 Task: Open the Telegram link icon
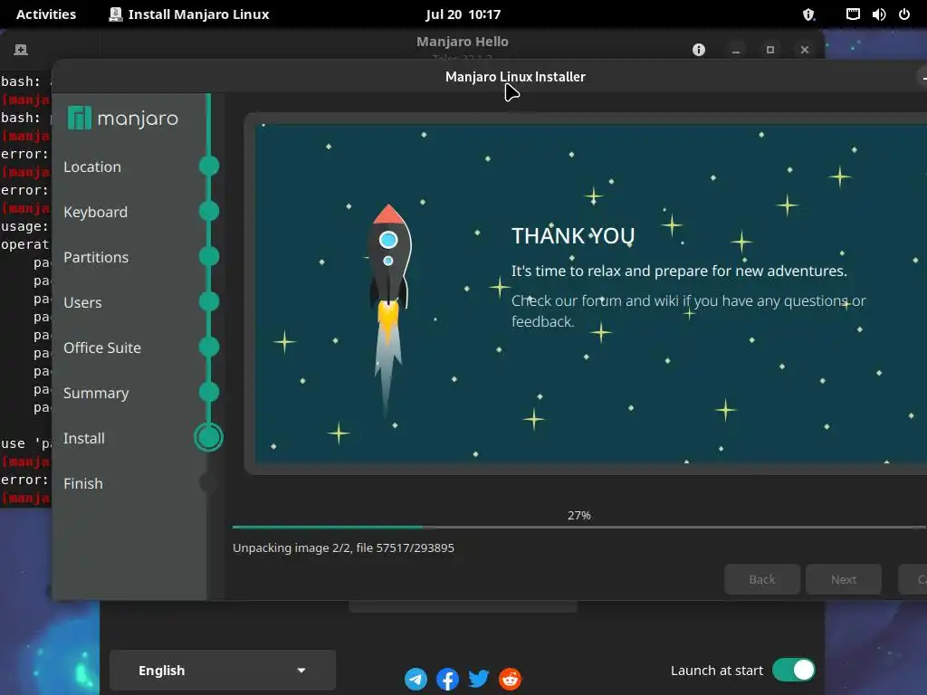tap(416, 679)
